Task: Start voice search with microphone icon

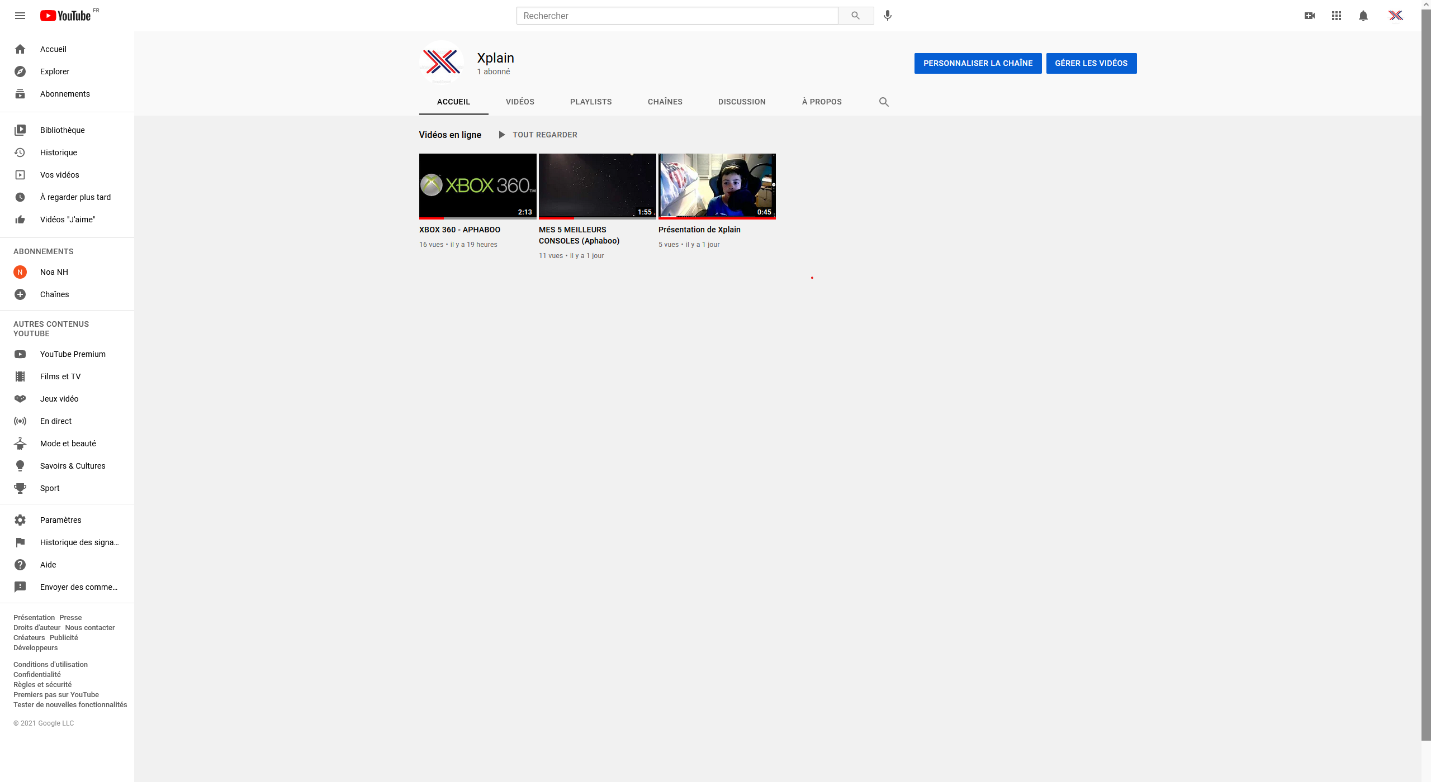Action: pos(888,16)
